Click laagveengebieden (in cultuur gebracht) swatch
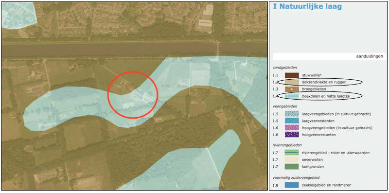 pyautogui.click(x=292, y=114)
